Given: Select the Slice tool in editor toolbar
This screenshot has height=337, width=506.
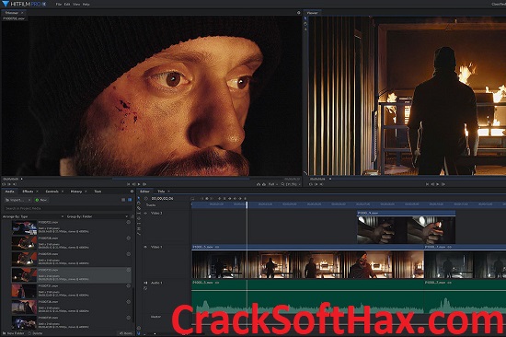Looking at the screenshot, I should pyautogui.click(x=139, y=208).
